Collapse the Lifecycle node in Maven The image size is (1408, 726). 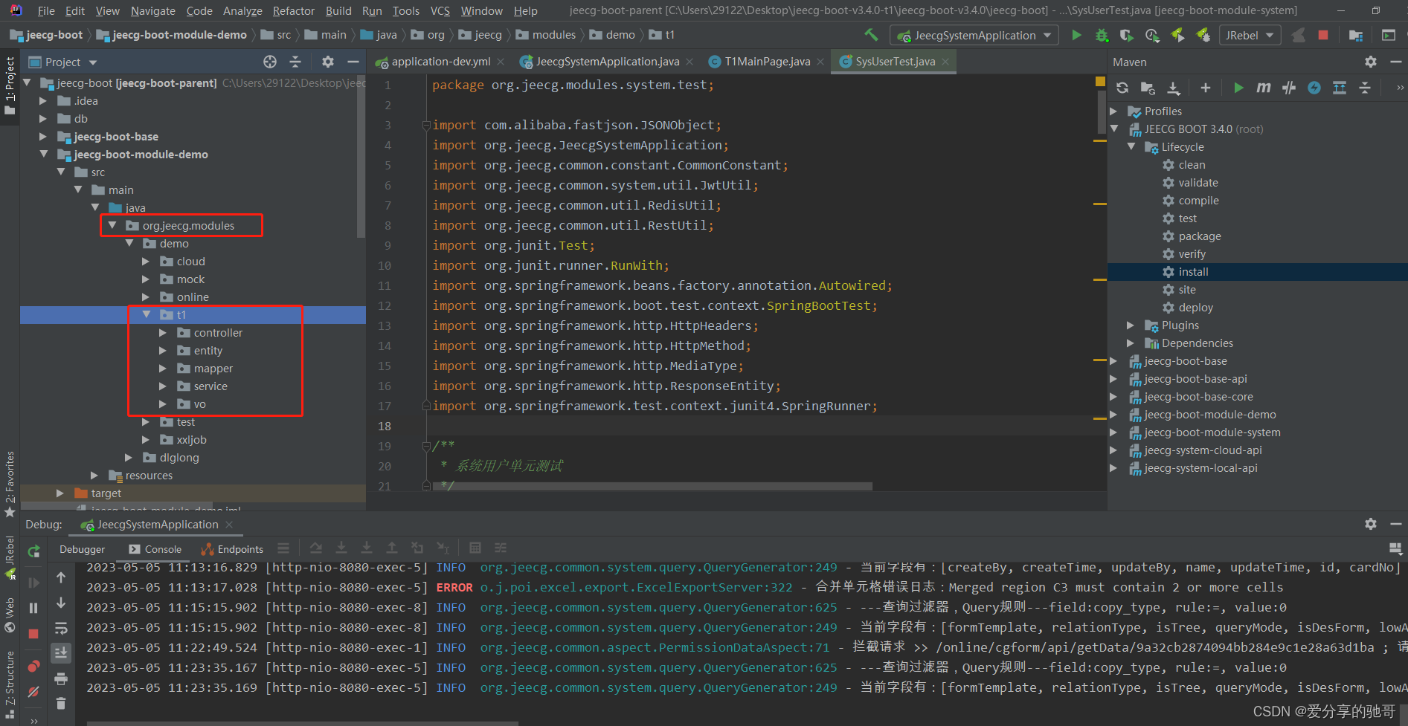[x=1131, y=147]
